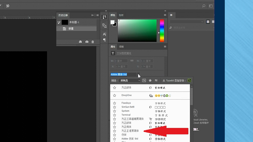This screenshot has height=142, width=253.
Task: Set history brush source to 未标题-1 snapshot
Action: coord(59,22)
